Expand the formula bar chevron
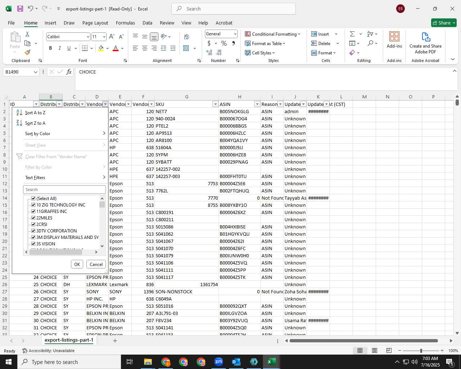This screenshot has width=461, height=369. click(x=455, y=71)
